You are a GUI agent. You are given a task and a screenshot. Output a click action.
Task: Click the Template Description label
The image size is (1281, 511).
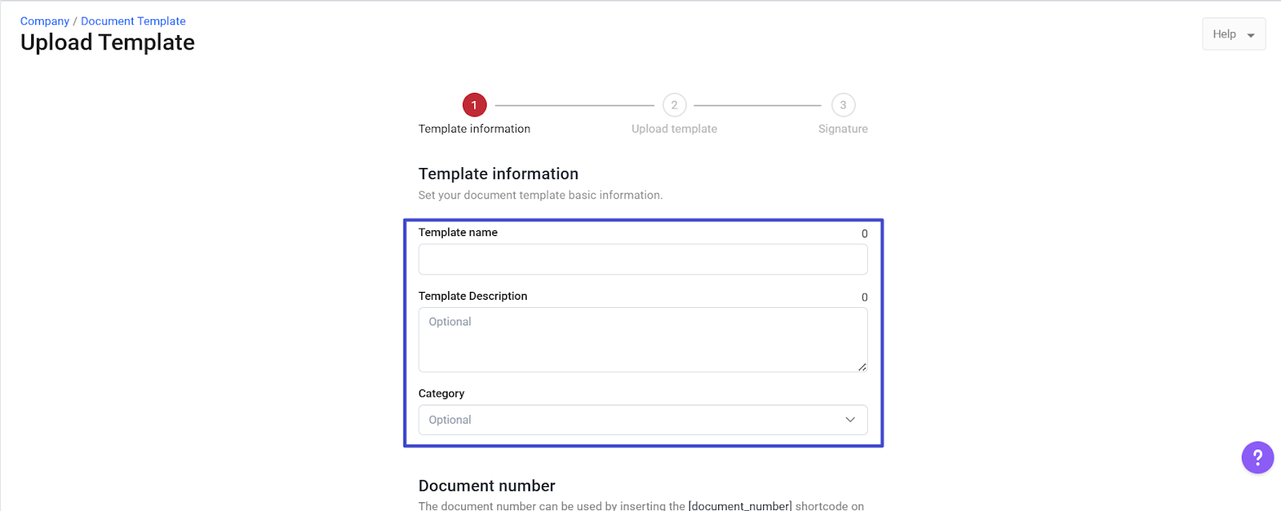472,296
